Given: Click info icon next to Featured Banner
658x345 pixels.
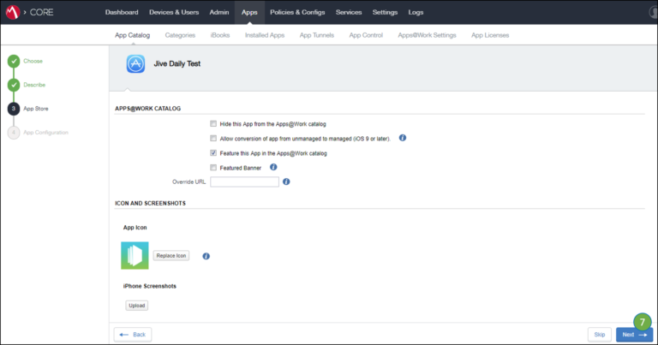Looking at the screenshot, I should 273,167.
